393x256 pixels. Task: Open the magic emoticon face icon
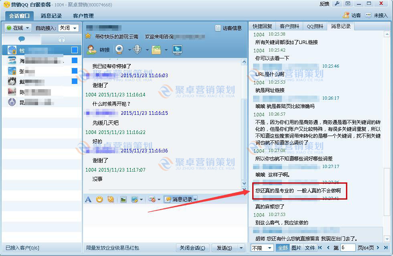111,199
